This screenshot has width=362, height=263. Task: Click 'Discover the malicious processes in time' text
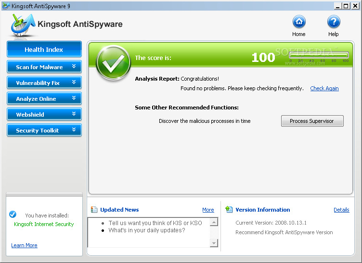click(205, 121)
